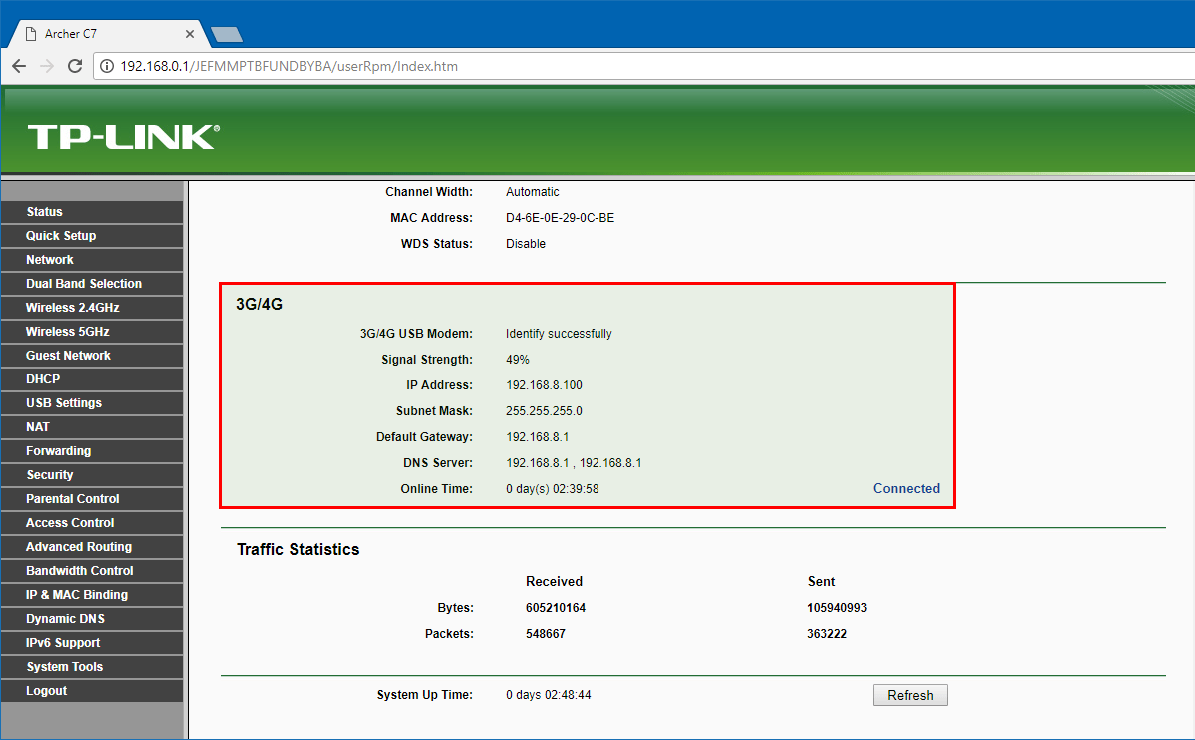1195x740 pixels.
Task: Click the Channel Width value Automatic
Action: 532,192
